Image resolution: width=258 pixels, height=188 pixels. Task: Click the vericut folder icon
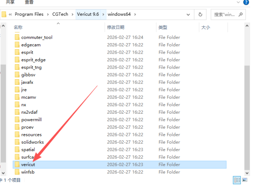pyautogui.click(x=17, y=165)
